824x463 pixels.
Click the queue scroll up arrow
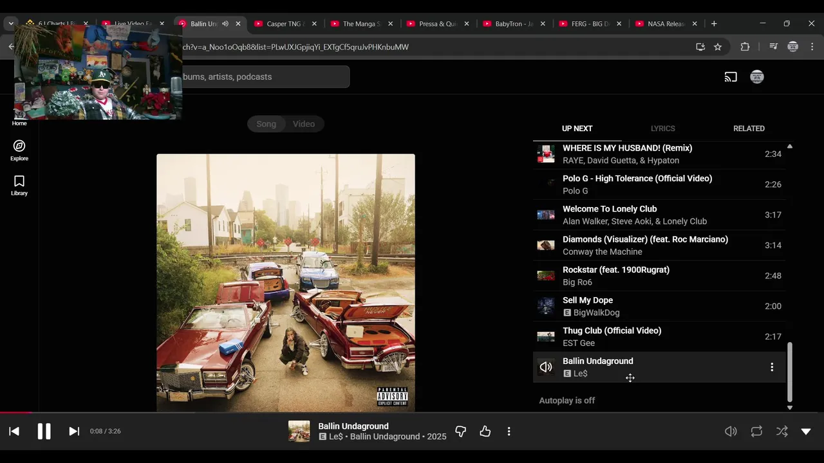coord(790,147)
